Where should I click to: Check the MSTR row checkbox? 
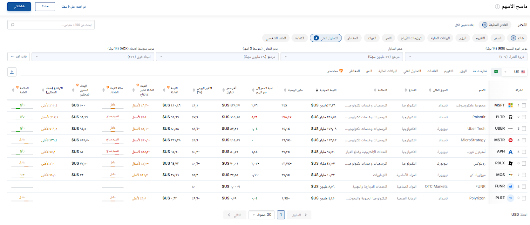(x=524, y=140)
